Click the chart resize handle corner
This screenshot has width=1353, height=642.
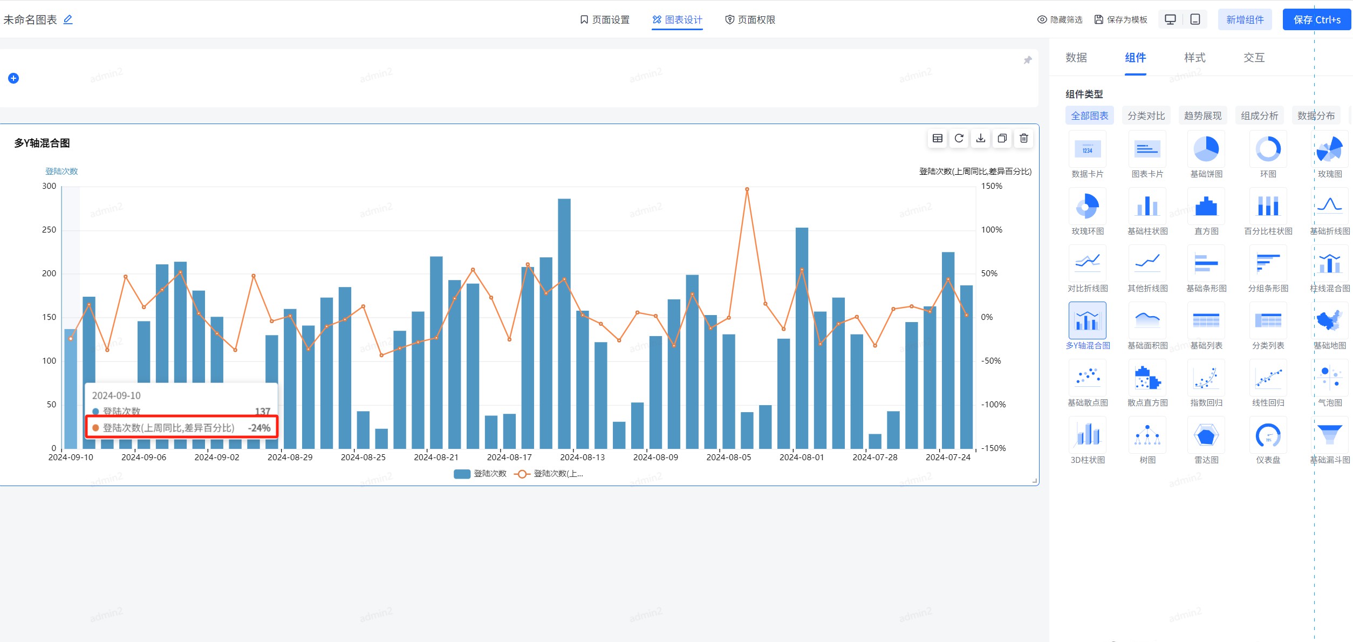1035,481
